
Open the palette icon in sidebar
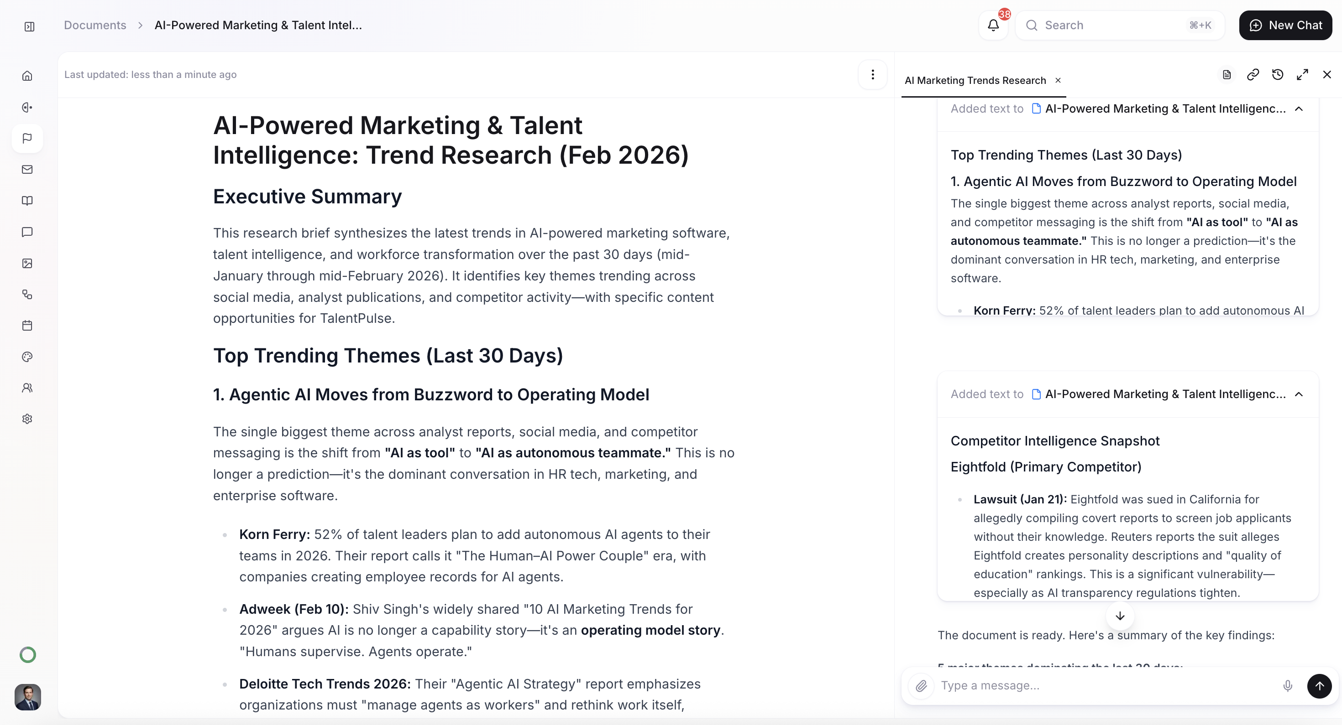pos(27,357)
